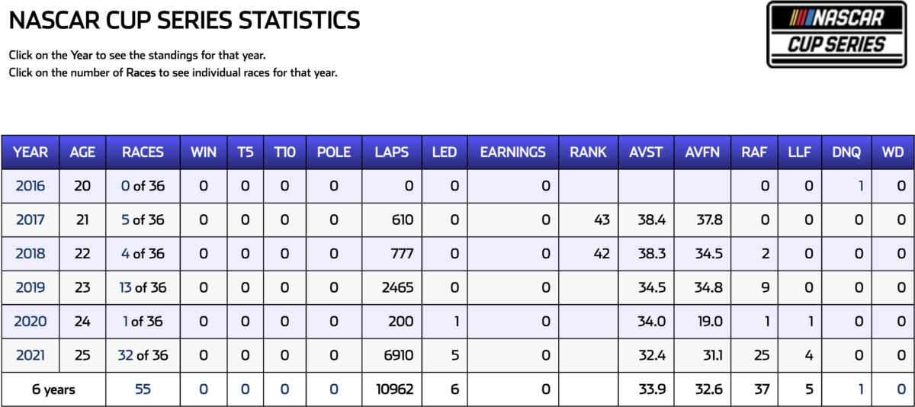Image resolution: width=915 pixels, height=407 pixels.
Task: Open the 2018 year standings link
Action: click(30, 254)
